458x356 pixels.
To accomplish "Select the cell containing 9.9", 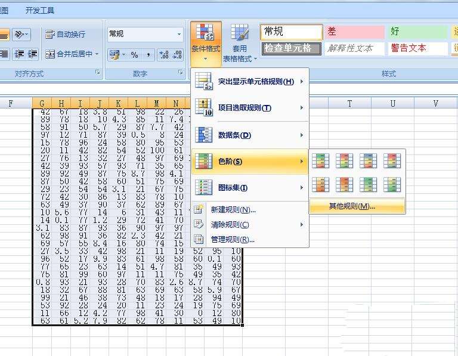I will [100, 259].
